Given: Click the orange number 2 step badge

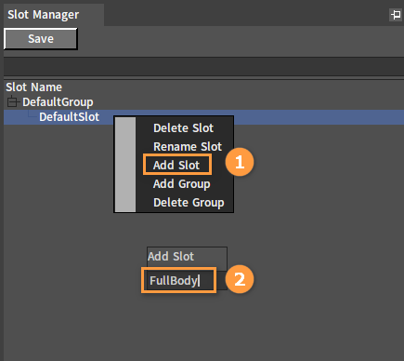Looking at the screenshot, I should [x=240, y=279].
